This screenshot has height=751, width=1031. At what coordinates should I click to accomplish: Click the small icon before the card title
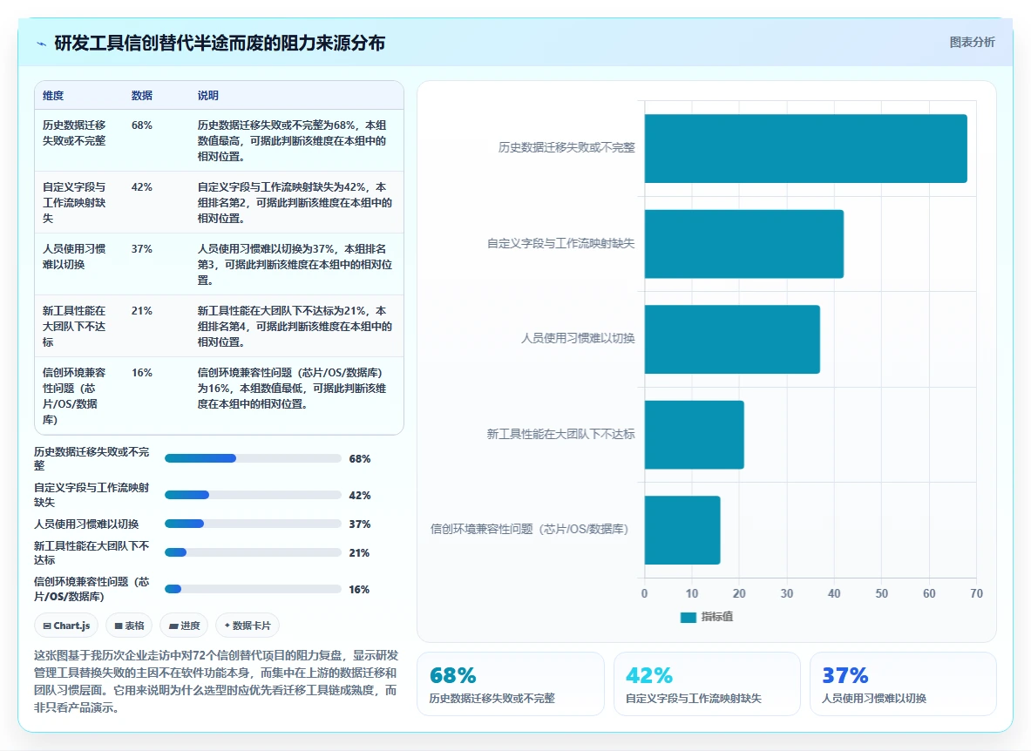(42, 44)
